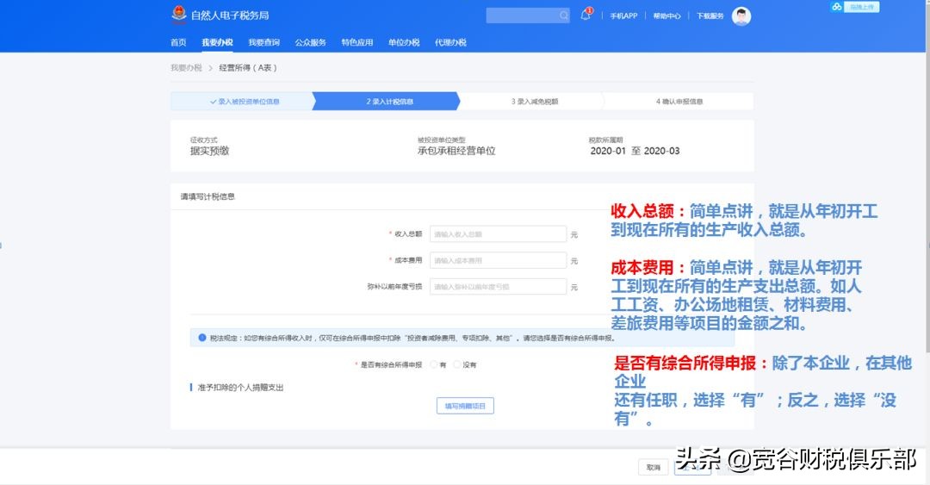This screenshot has height=485, width=930.
Task: Click the 承包承租经营单位 text
Action: pyautogui.click(x=456, y=151)
